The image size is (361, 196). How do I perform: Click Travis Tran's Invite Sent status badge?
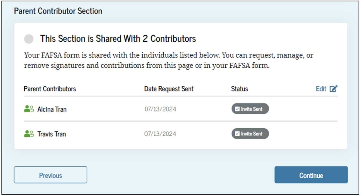coord(250,134)
